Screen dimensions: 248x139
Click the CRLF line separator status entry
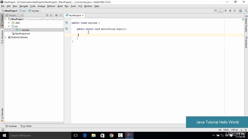pyautogui.click(x=226, y=130)
